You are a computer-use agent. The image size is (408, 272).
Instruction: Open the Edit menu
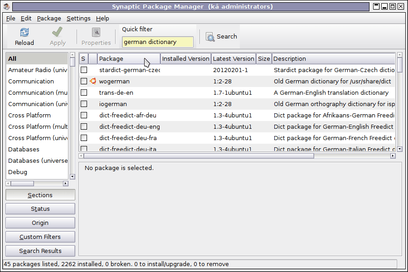click(x=26, y=19)
